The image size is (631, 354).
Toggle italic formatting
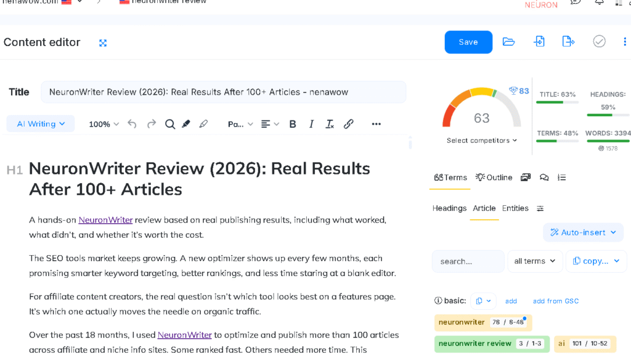click(311, 124)
